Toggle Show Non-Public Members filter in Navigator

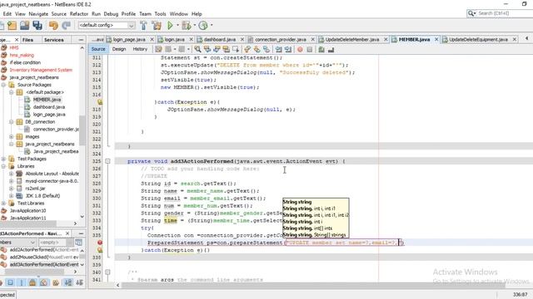point(32,282)
